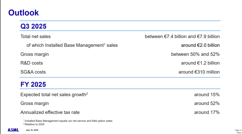Click the ASML logo in the footer

pos(13,130)
